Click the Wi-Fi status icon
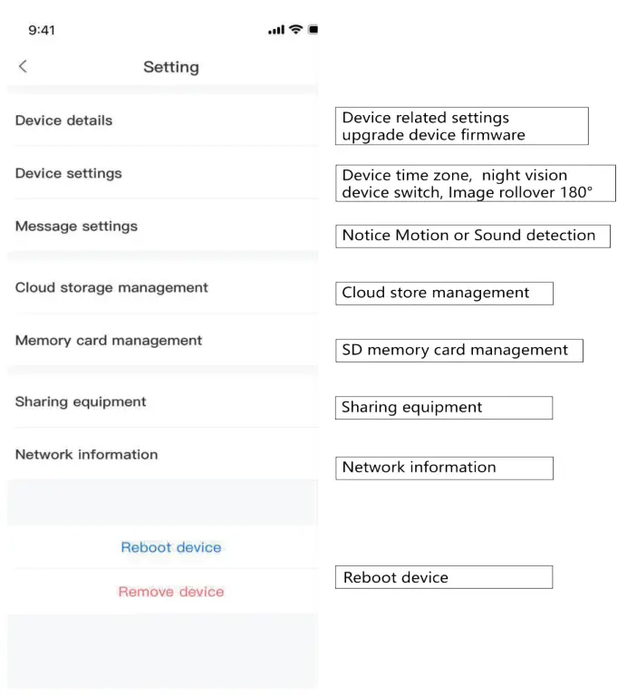 point(295,30)
